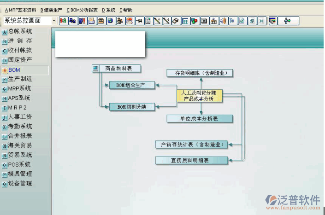The width and height of the screenshot is (325, 215).
Task: Click the globe icon in the toolbar
Action: 110,21
